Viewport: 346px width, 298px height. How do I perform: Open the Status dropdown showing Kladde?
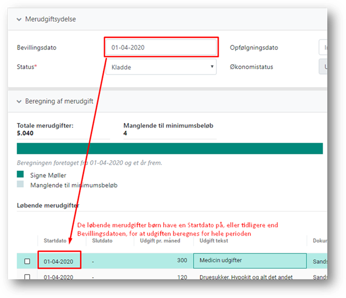[x=161, y=67]
